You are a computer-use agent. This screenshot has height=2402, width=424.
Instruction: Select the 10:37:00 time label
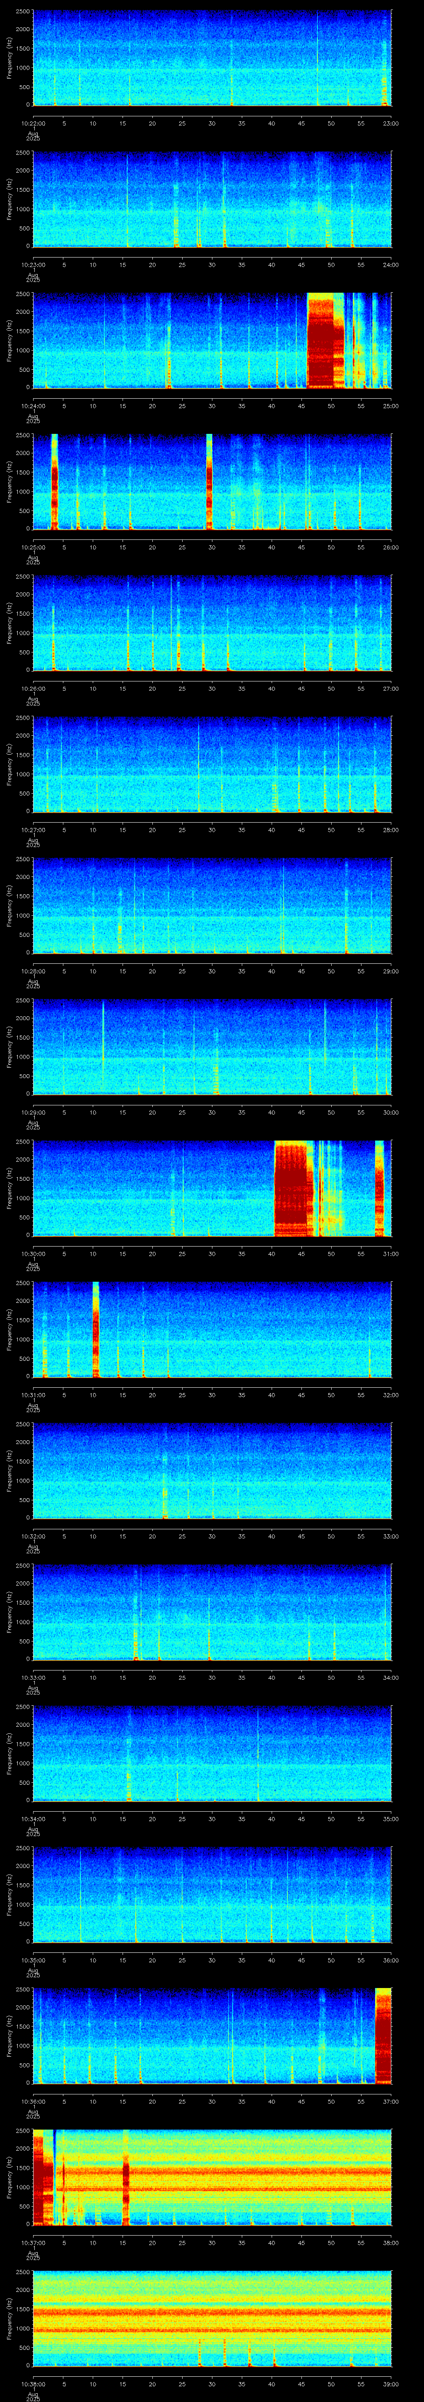(x=33, y=2243)
